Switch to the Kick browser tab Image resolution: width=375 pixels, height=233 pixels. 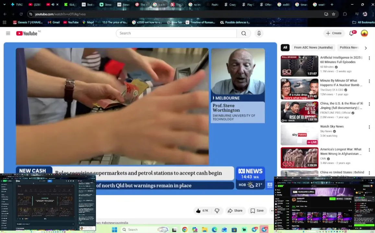70,5
